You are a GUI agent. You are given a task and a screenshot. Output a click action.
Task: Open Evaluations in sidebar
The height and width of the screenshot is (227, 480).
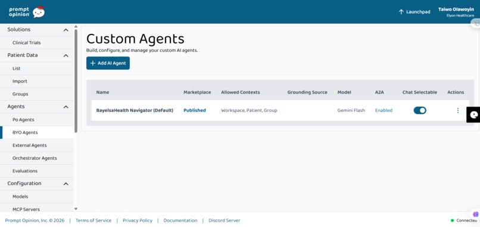37,171
